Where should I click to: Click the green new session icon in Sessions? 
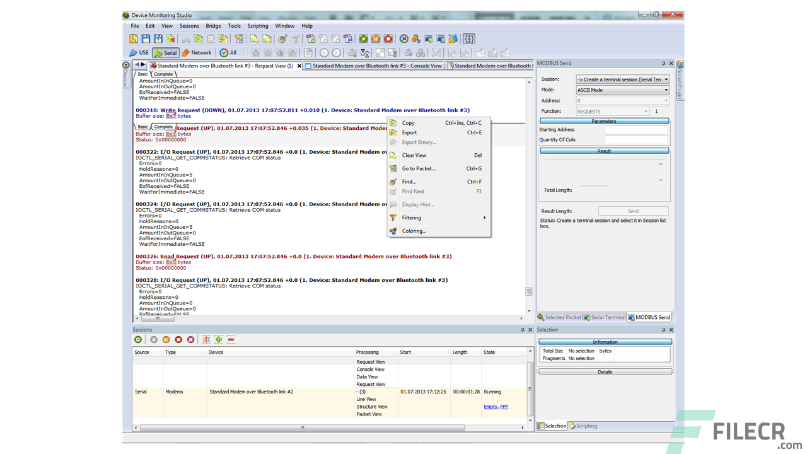[x=138, y=340]
